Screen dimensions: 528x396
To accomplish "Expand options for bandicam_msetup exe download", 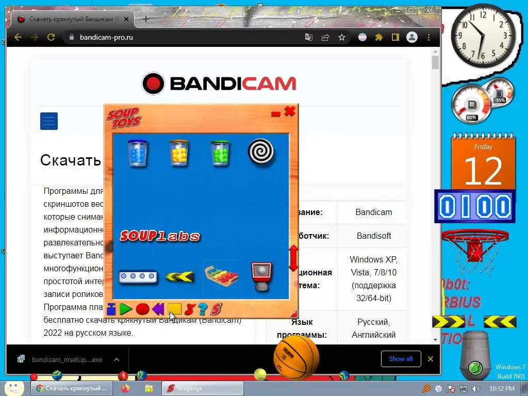I will 117,359.
